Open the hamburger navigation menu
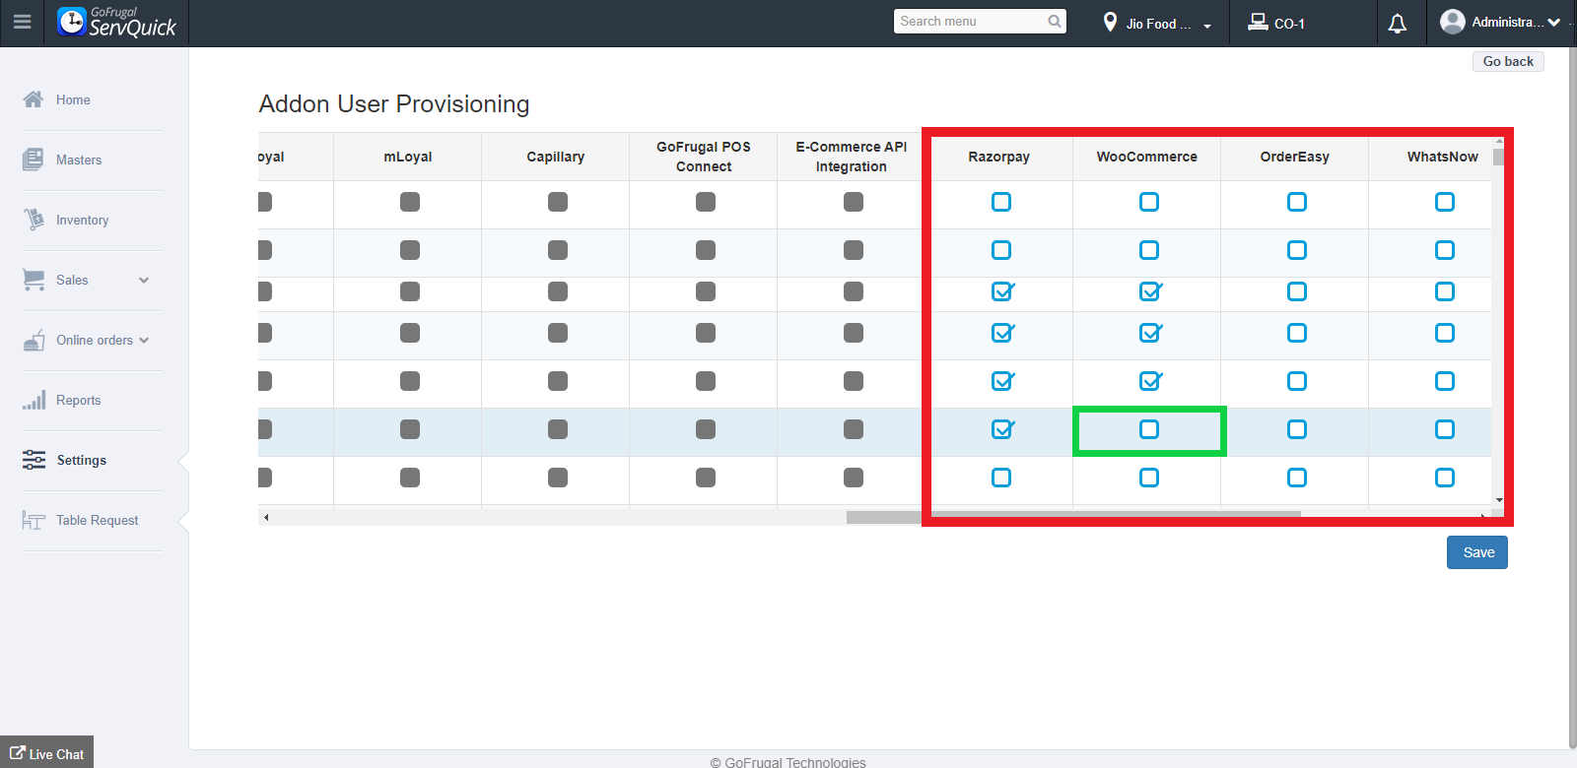Image resolution: width=1577 pixels, height=768 pixels. point(22,22)
